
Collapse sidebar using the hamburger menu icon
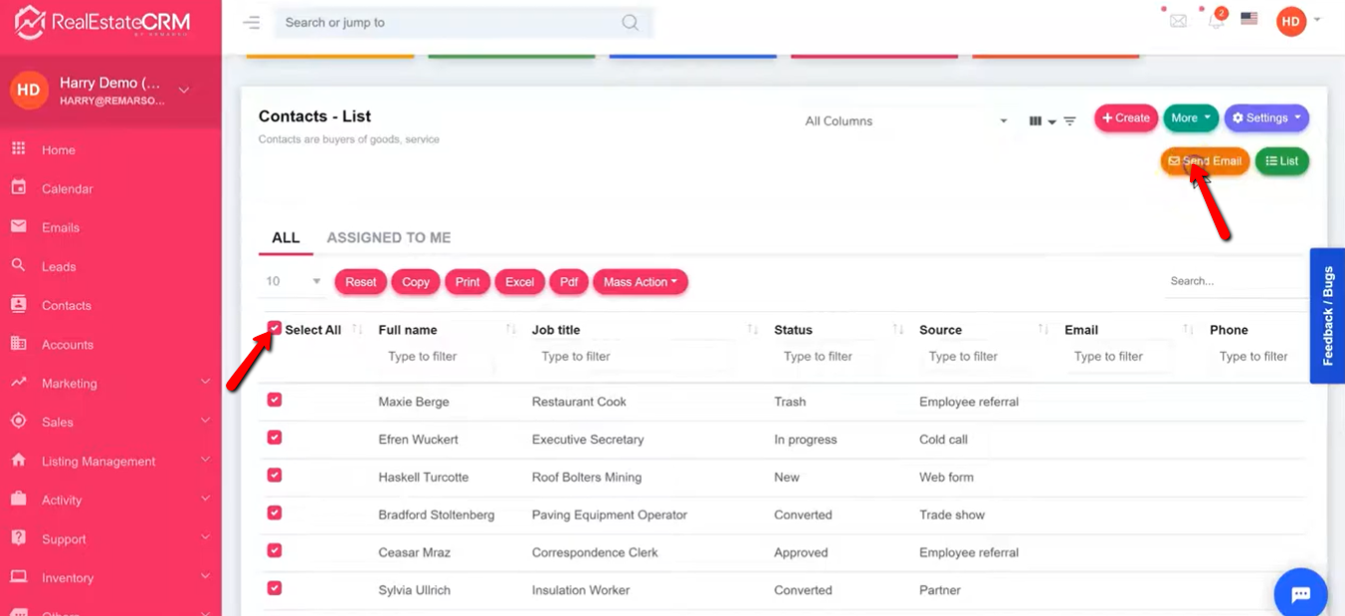coord(252,23)
